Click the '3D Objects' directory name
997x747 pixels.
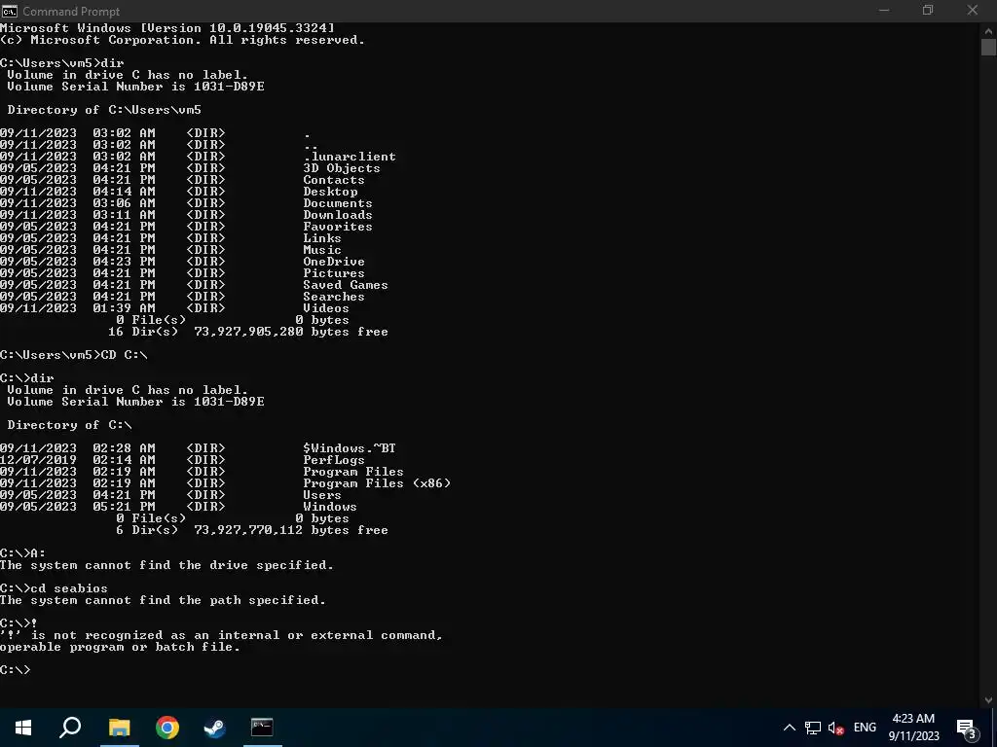tap(342, 168)
